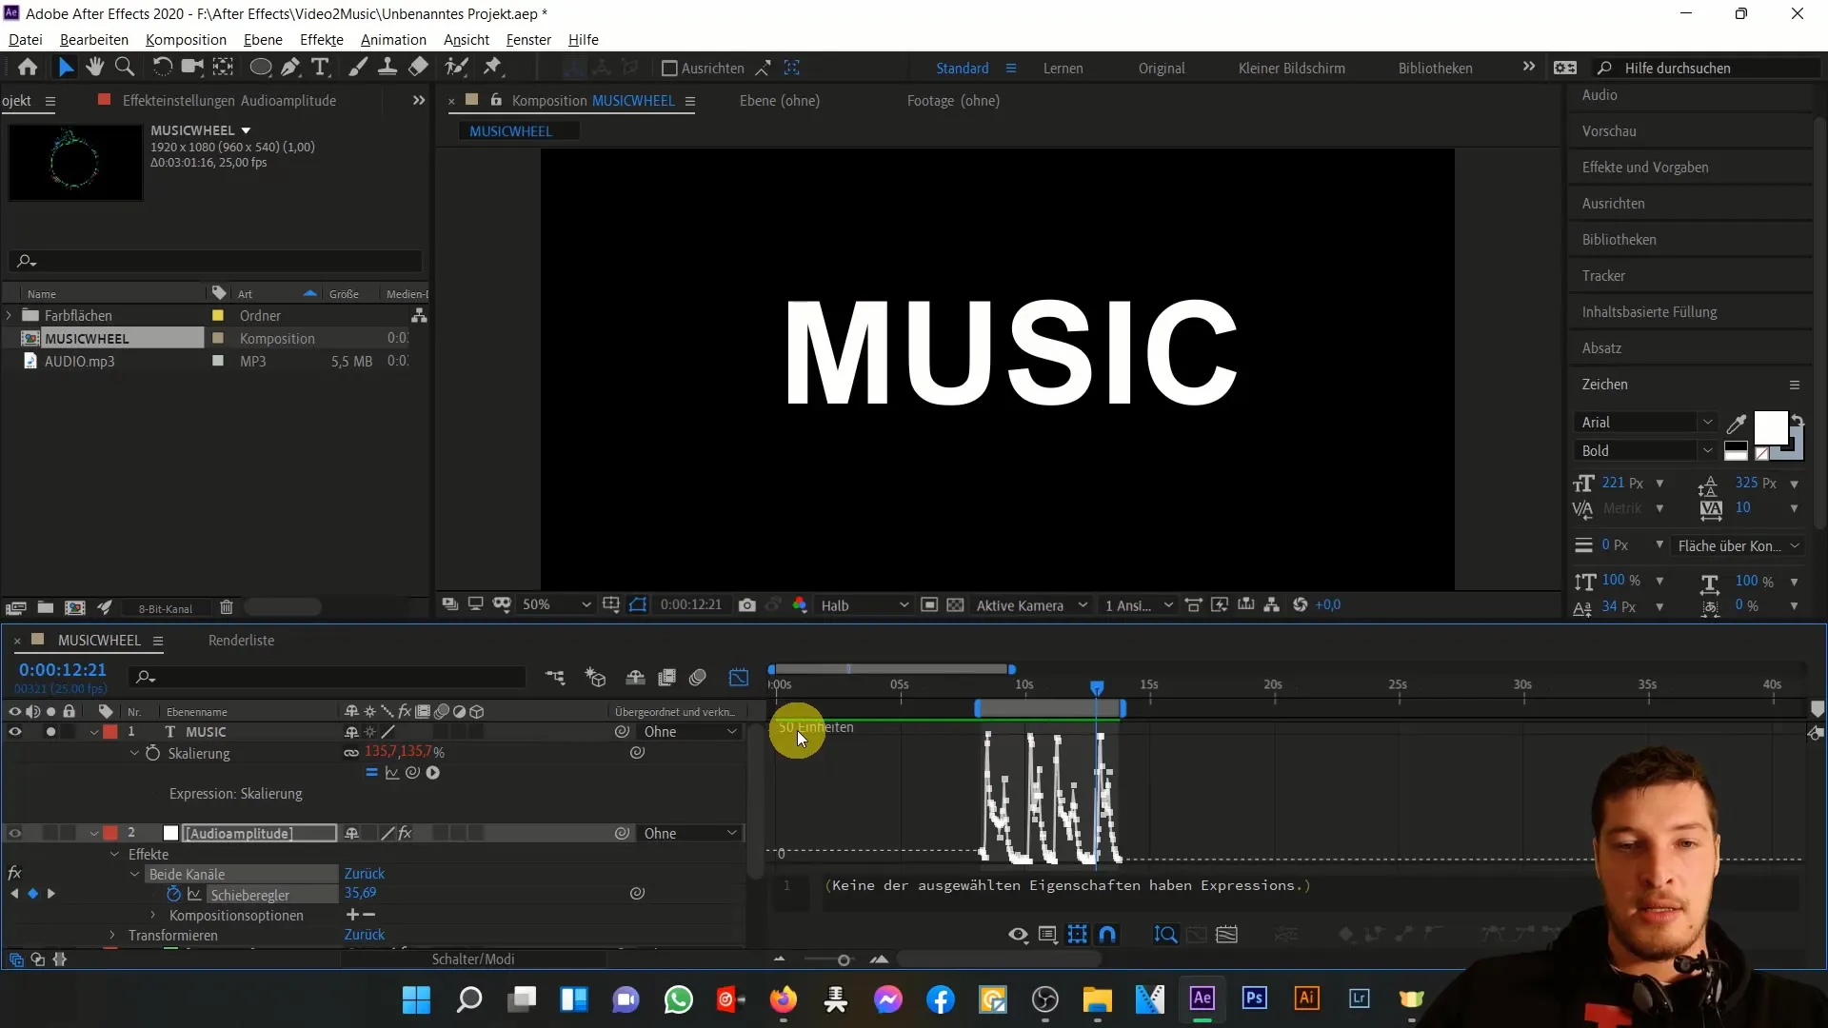Open Photoshop from the taskbar

1254,998
